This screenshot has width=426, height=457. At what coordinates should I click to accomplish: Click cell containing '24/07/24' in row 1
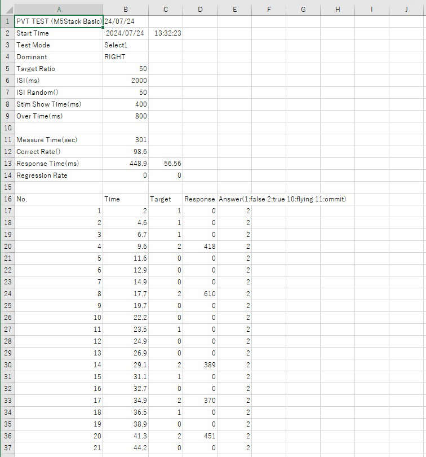click(x=126, y=21)
